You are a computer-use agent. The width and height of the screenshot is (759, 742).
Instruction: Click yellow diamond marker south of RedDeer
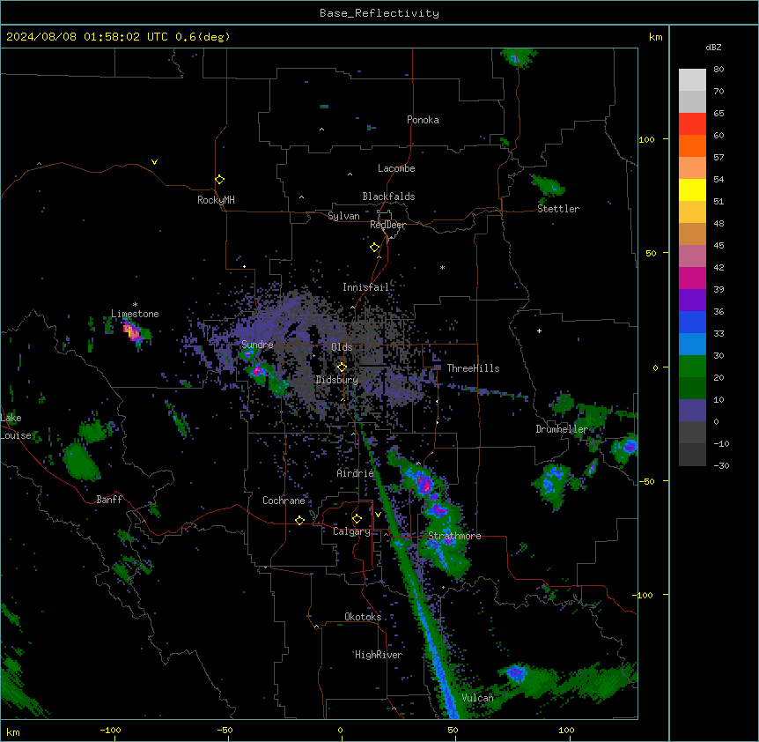point(374,248)
